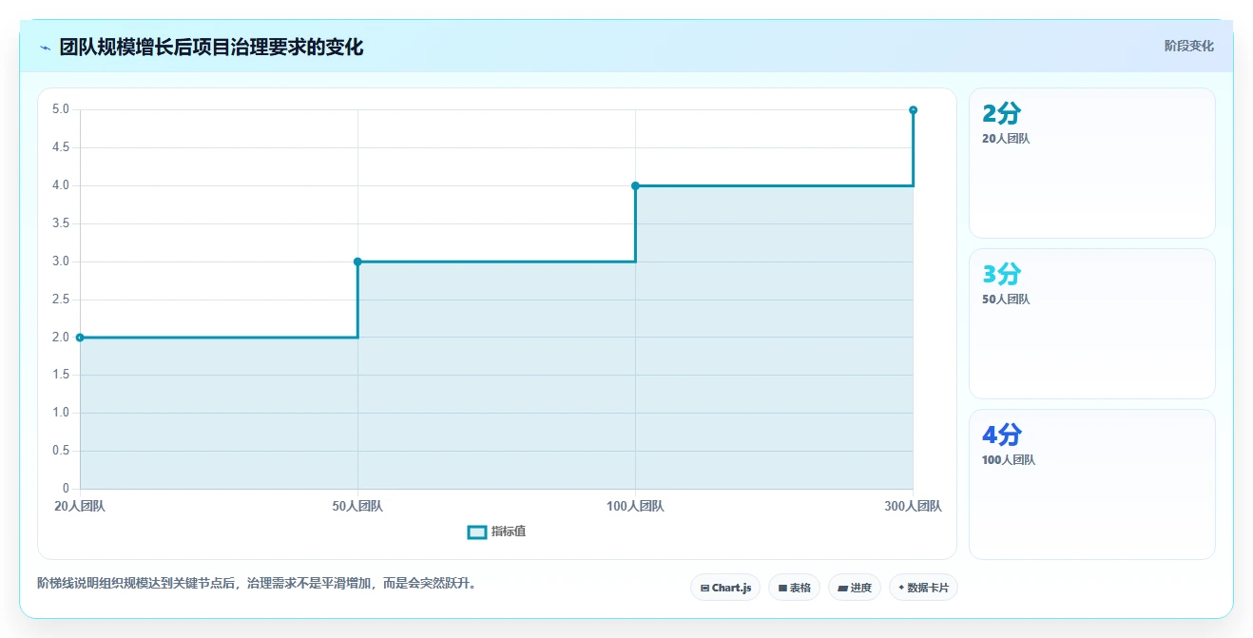1253x638 pixels.
Task: Click the x-axis label 100人团队
Action: [x=635, y=507]
